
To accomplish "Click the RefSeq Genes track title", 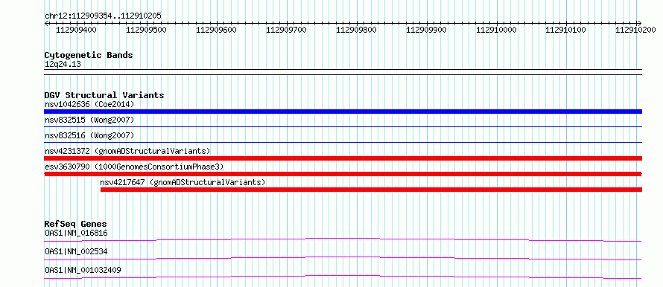I will point(75,224).
